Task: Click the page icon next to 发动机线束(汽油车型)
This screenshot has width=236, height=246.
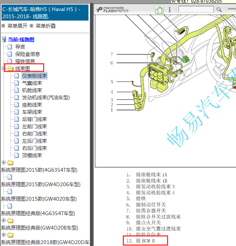Action: pos(17,97)
